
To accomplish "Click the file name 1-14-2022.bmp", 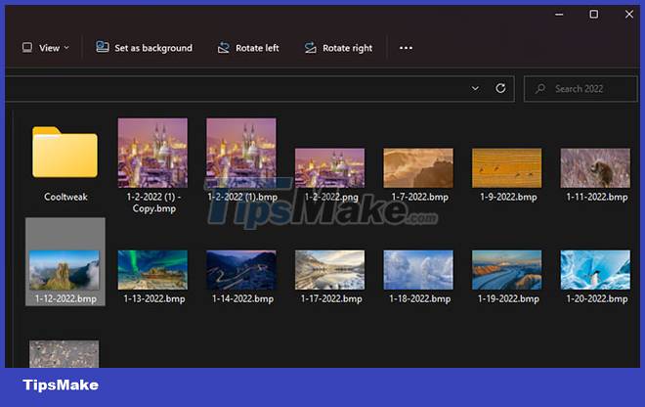I will (x=242, y=298).
